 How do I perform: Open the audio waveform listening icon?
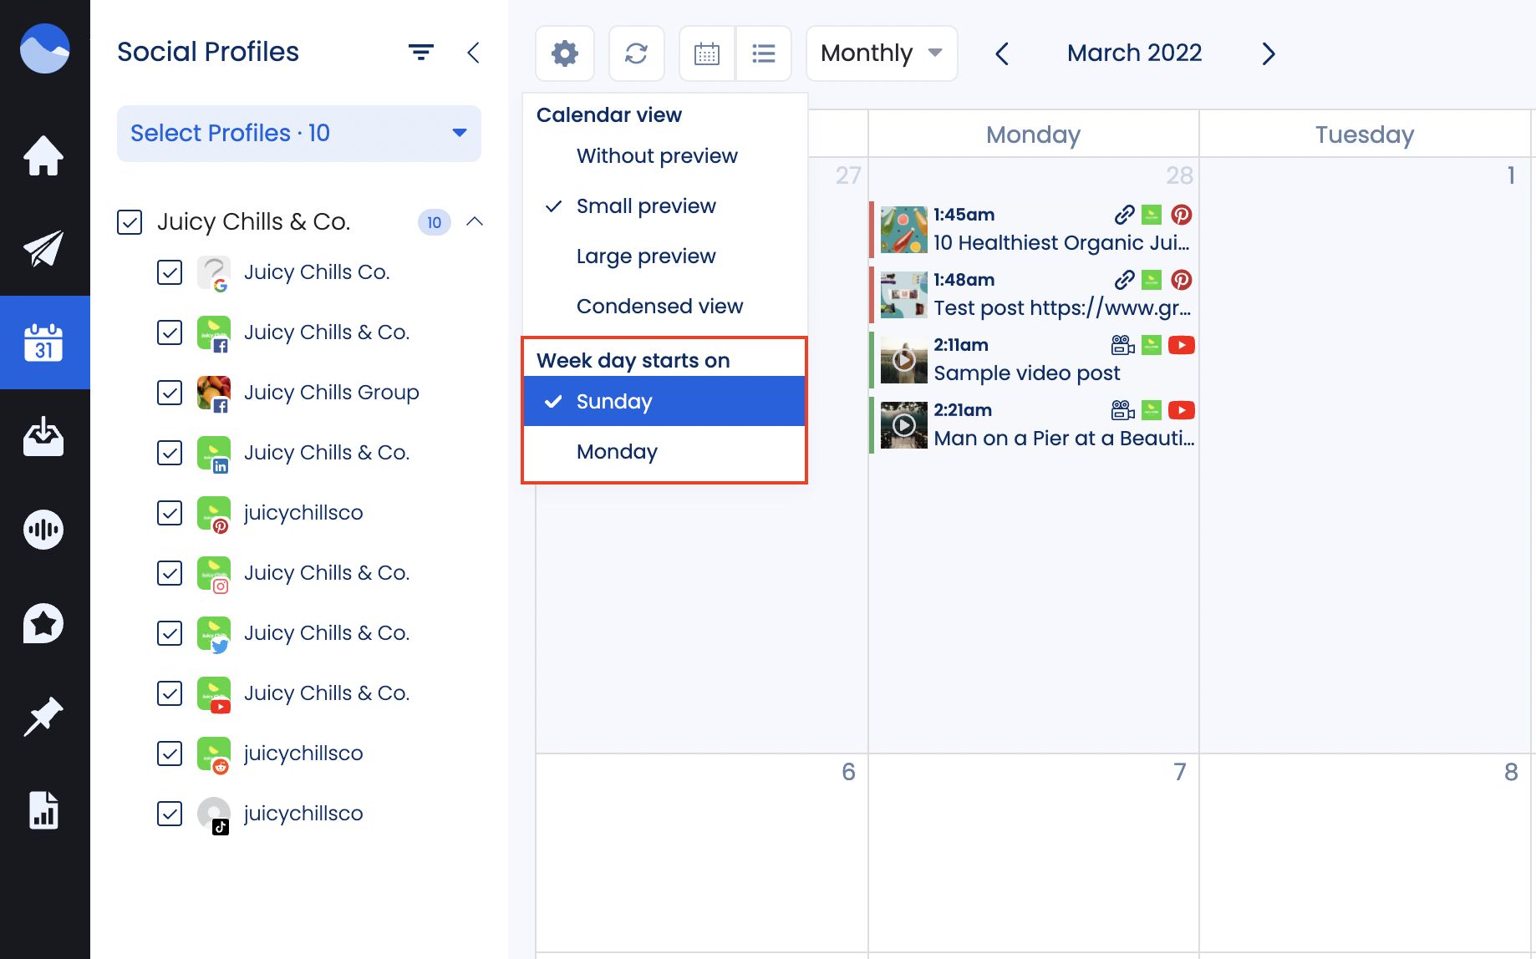43,530
